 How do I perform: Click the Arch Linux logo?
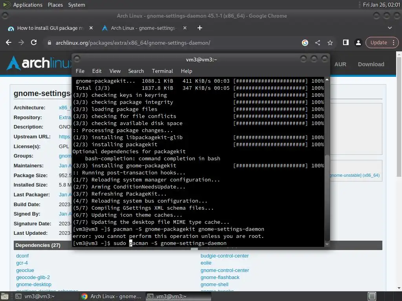[39, 63]
